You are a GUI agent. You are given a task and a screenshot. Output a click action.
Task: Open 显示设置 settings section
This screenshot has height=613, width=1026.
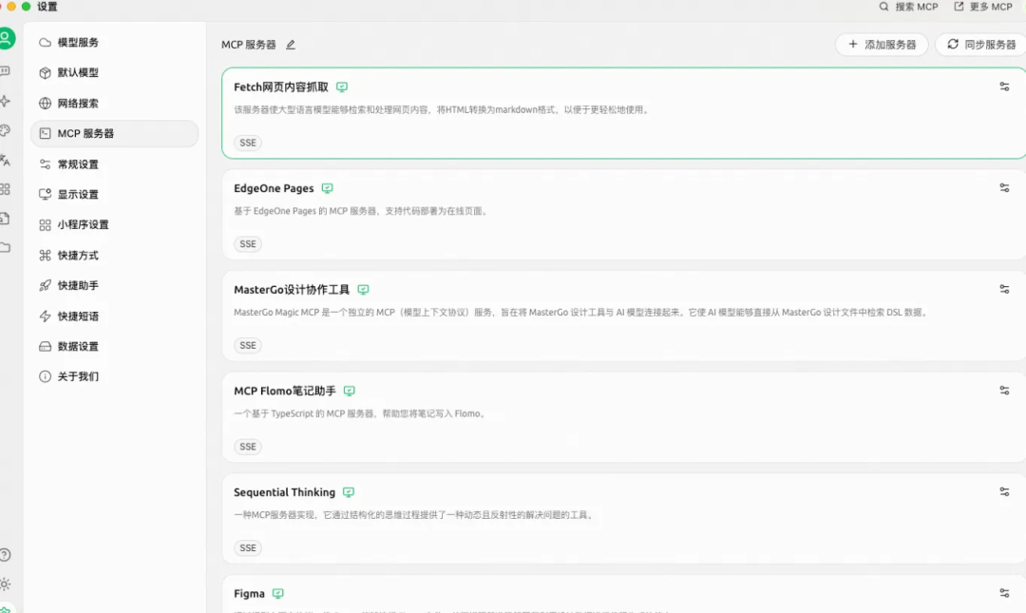click(x=115, y=195)
